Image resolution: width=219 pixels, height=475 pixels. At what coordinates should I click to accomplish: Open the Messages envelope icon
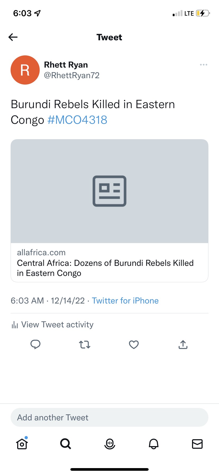197,444
